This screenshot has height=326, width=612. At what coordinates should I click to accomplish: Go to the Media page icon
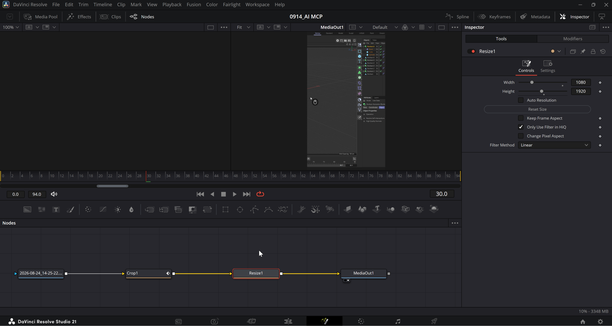point(178,322)
